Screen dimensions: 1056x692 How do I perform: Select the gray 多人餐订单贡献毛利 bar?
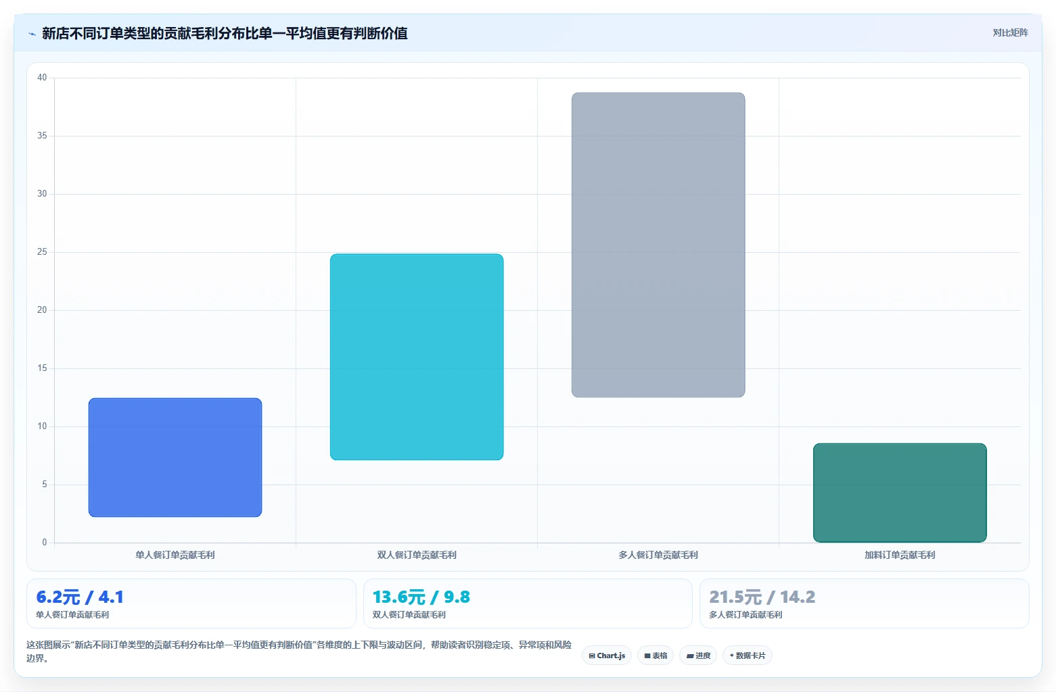(658, 245)
